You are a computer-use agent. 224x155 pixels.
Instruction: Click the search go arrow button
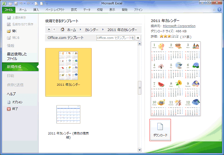(138, 38)
